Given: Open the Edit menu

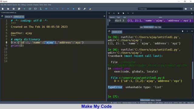Looking at the screenshot, I should tap(5, 5).
